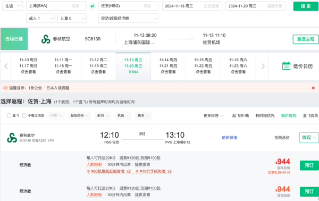Click 人数限制 in first fare row
The image size is (319, 201).
click(94, 164)
